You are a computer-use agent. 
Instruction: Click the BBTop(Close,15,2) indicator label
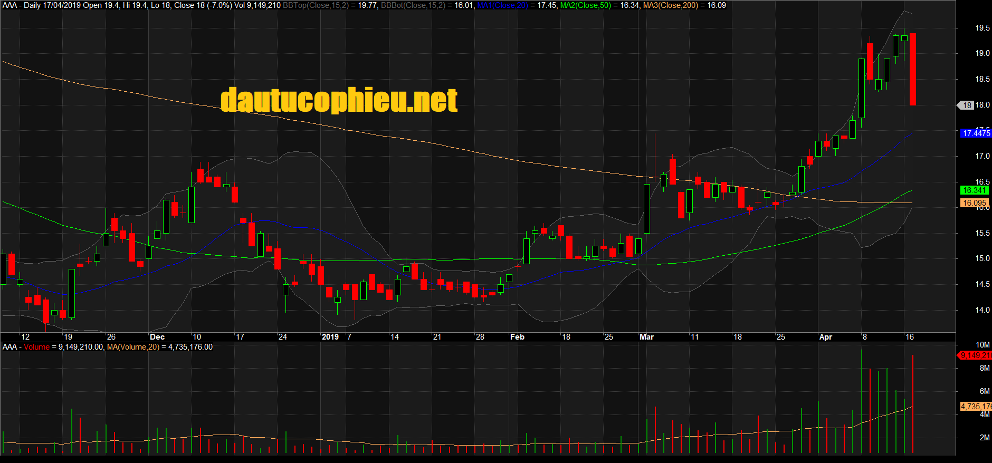tap(317, 5)
